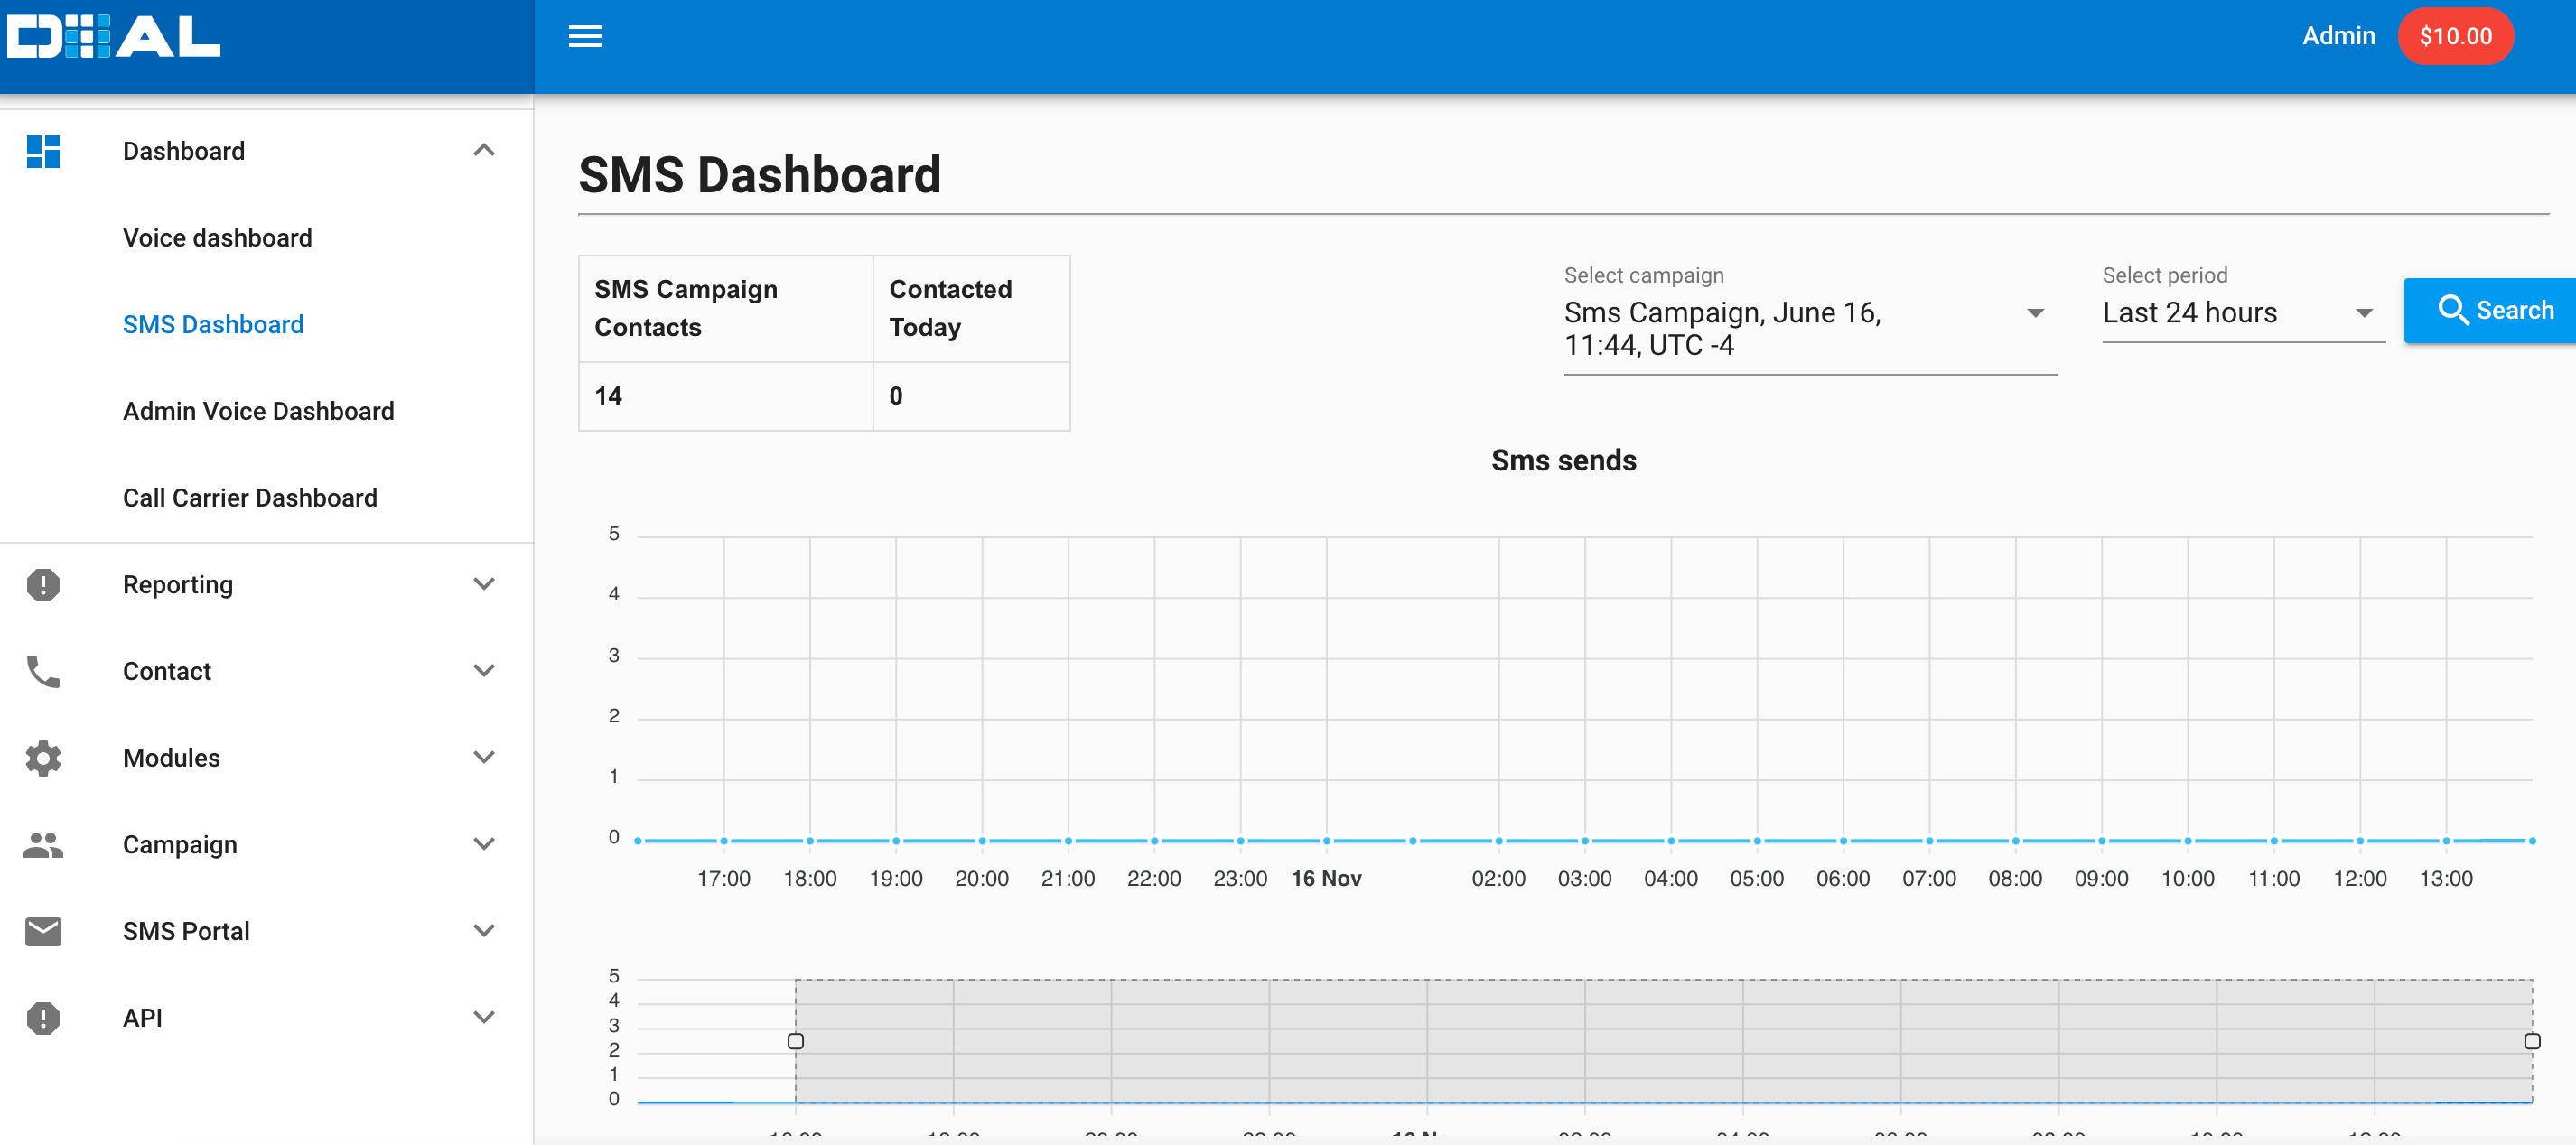This screenshot has height=1145, width=2576.
Task: Expand the Reporting section chevron
Action: coord(484,585)
